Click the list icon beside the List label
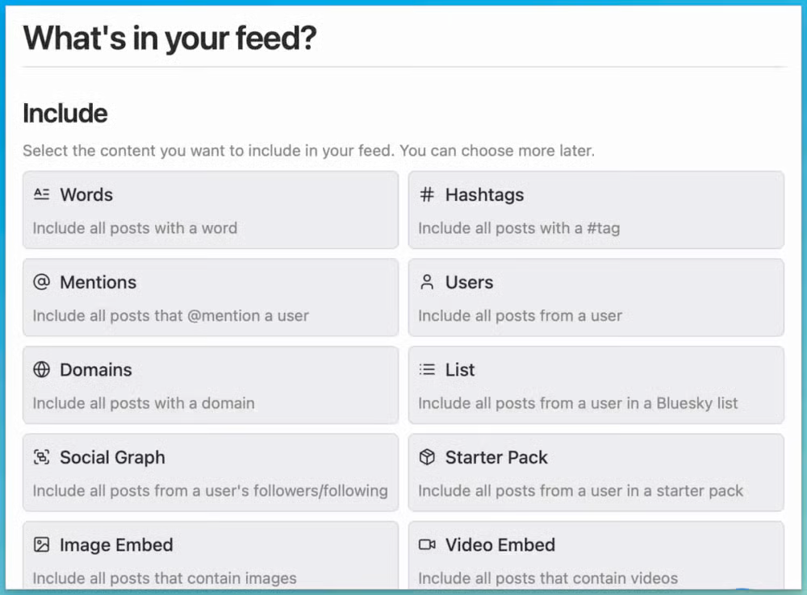This screenshot has height=595, width=807. (425, 370)
